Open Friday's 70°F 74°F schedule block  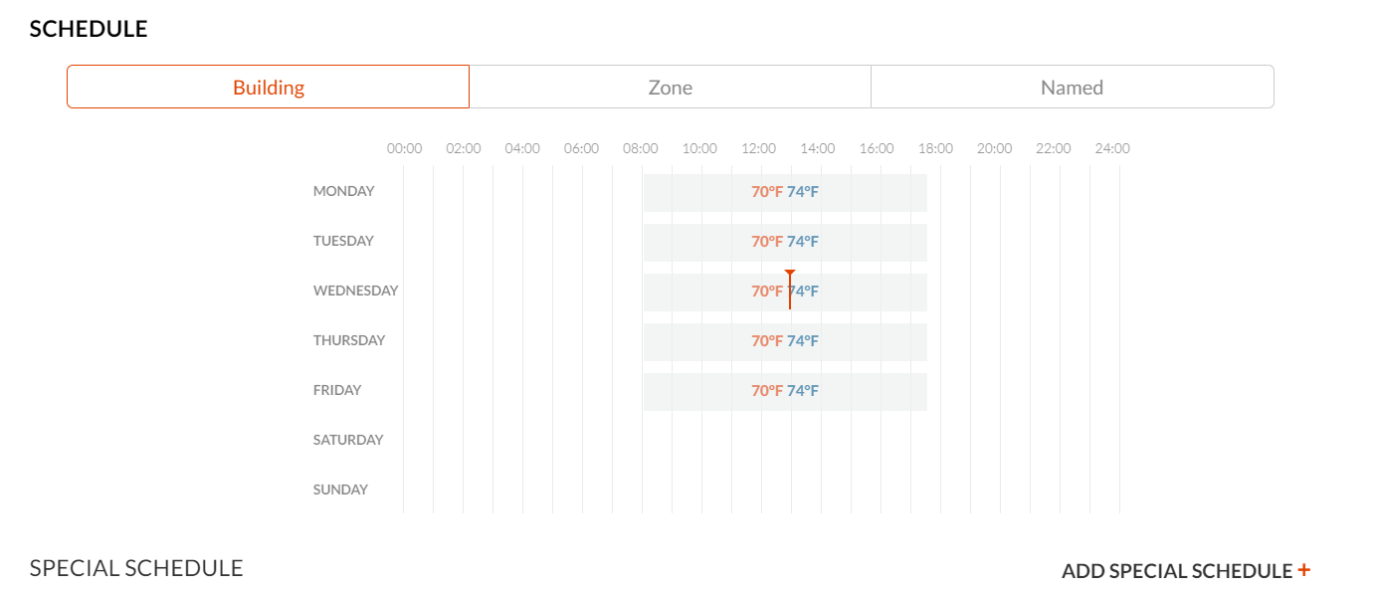pos(785,392)
